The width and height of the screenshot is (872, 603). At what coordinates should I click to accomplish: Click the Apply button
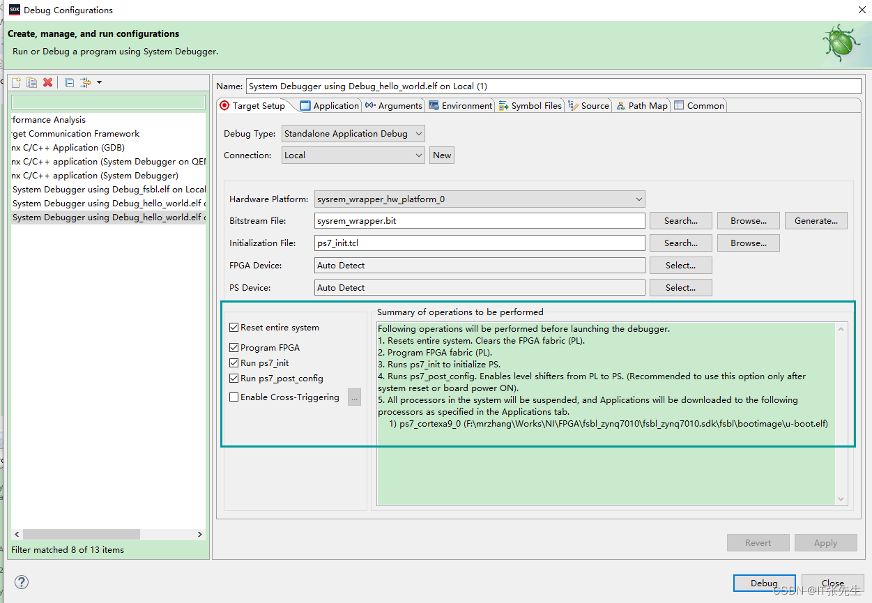point(826,543)
